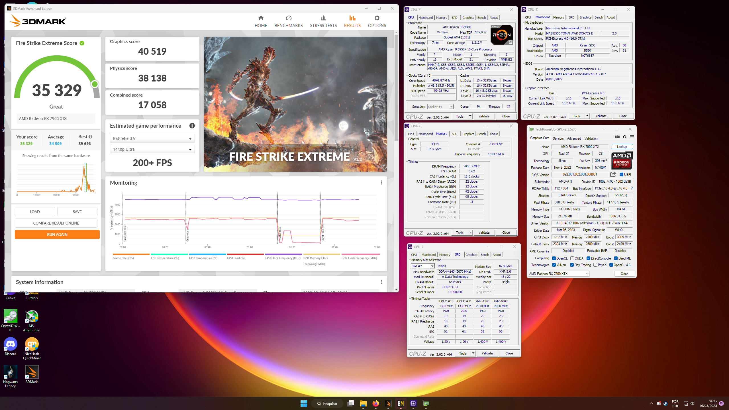Toggle OpenCL checkbox in GPU-Z
The height and width of the screenshot is (410, 729).
point(554,258)
